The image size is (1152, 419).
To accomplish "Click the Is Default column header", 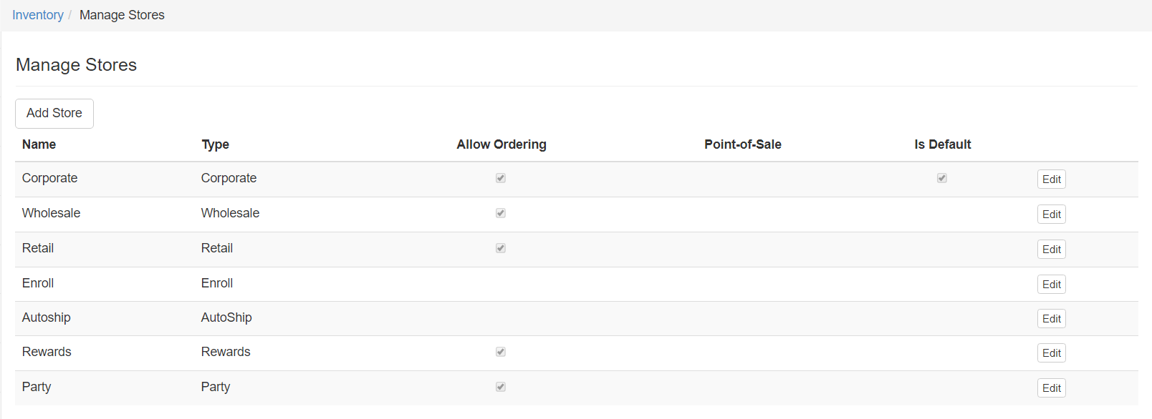I will pos(942,144).
